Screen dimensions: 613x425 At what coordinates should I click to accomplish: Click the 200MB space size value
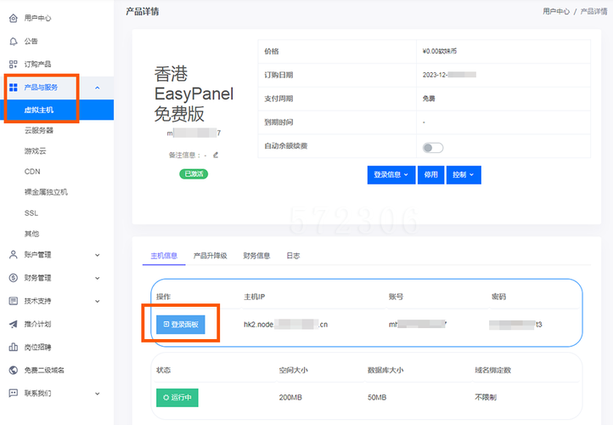coord(290,398)
